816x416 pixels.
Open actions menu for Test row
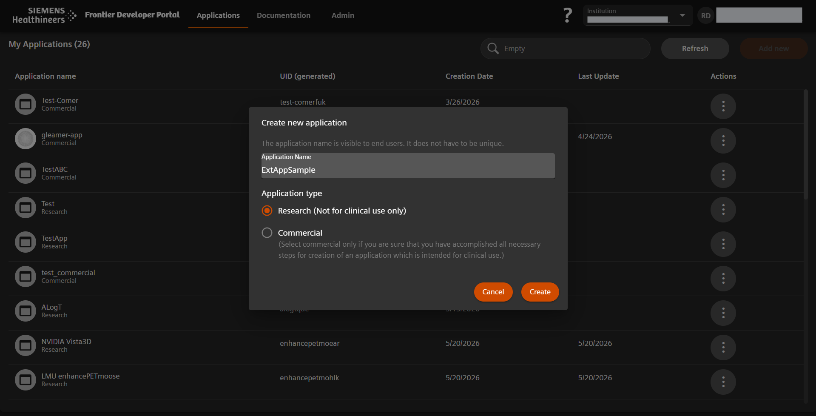[x=723, y=210]
